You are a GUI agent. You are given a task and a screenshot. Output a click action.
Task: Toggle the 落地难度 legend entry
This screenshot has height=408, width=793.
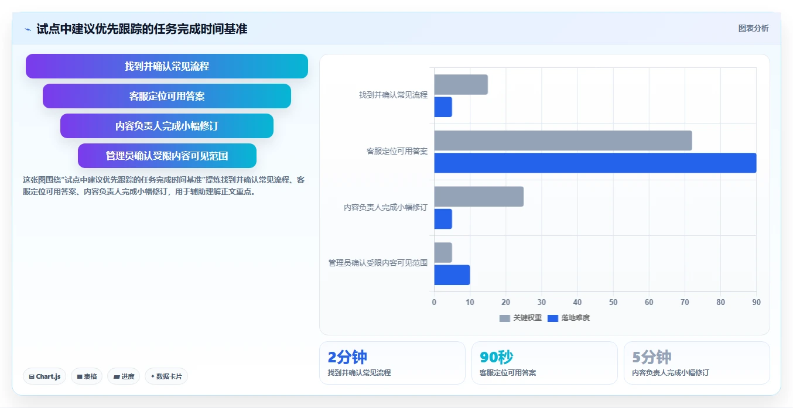(568, 318)
